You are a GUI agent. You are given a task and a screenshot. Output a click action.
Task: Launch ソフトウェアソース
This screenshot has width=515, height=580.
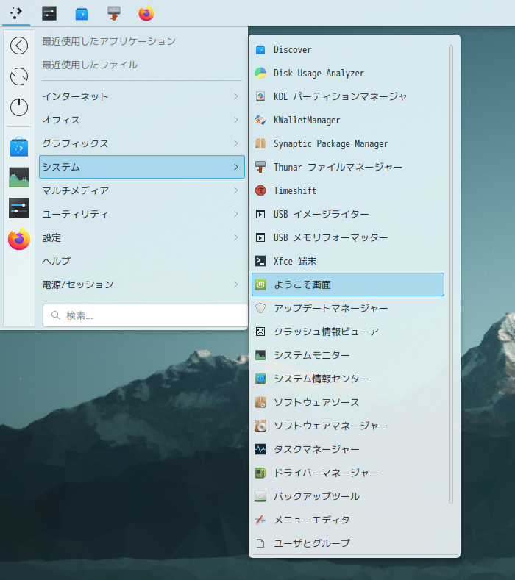pos(348,402)
